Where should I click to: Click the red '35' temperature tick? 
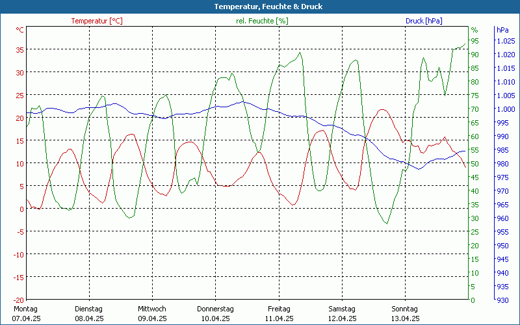click(20, 50)
